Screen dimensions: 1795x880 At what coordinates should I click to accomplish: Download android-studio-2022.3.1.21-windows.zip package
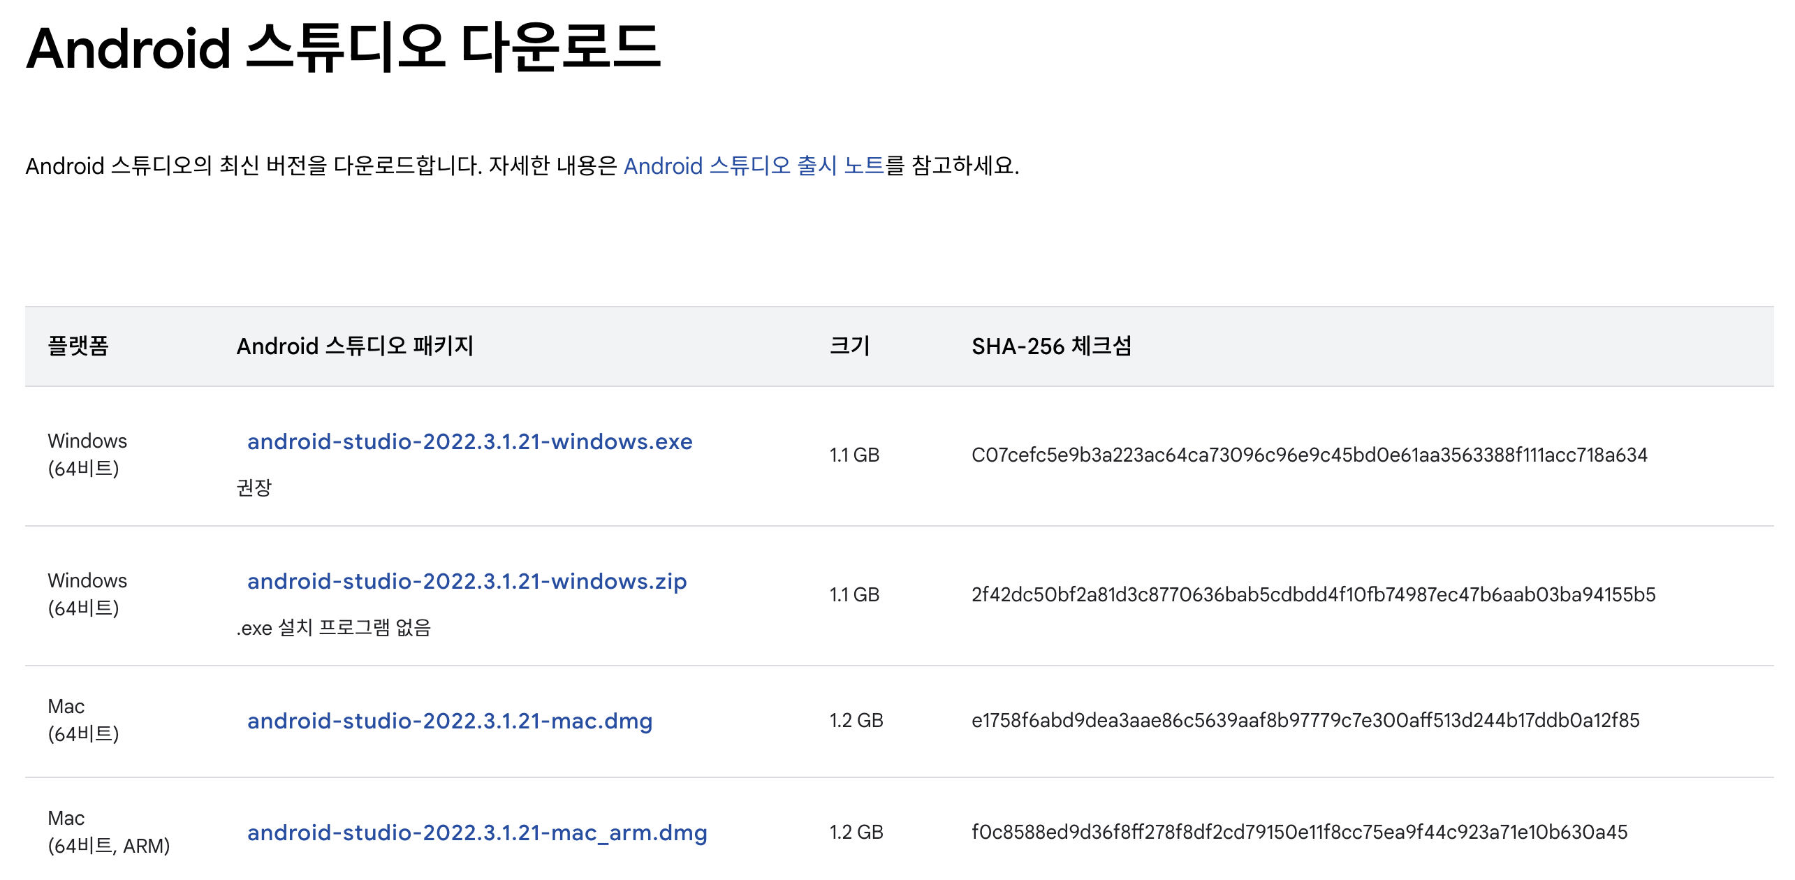pyautogui.click(x=467, y=581)
